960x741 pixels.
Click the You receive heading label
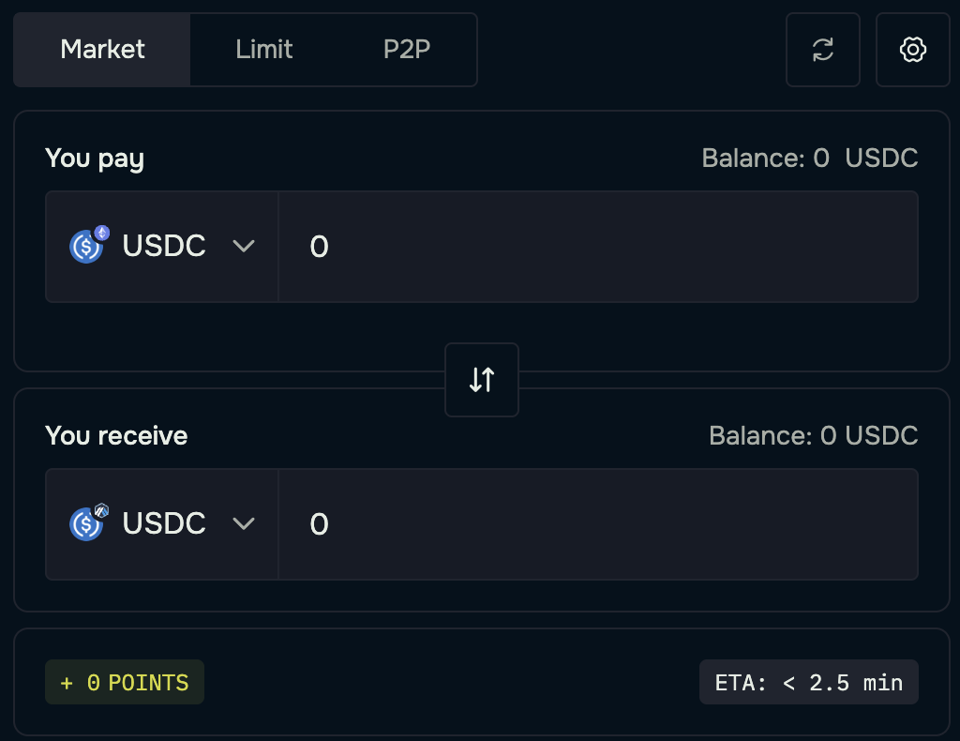click(116, 436)
